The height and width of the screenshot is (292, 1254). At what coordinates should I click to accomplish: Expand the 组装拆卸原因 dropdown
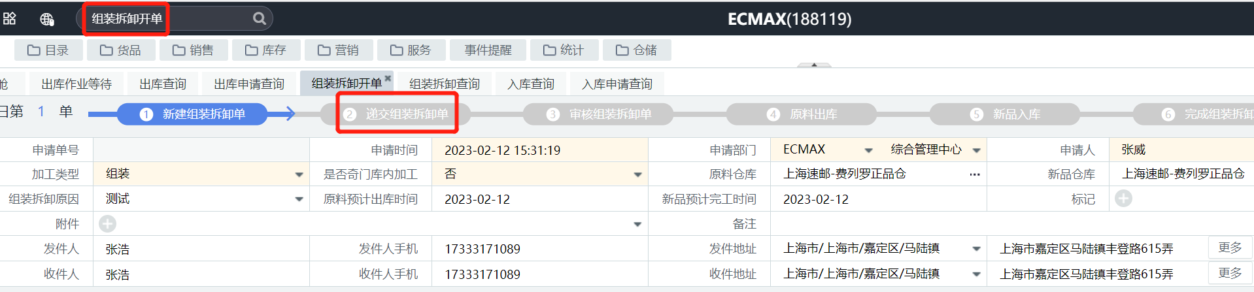click(299, 199)
